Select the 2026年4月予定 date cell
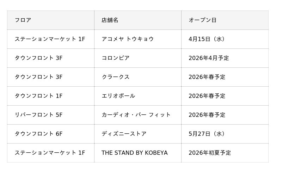The height and width of the screenshot is (173, 282). pyautogui.click(x=209, y=58)
